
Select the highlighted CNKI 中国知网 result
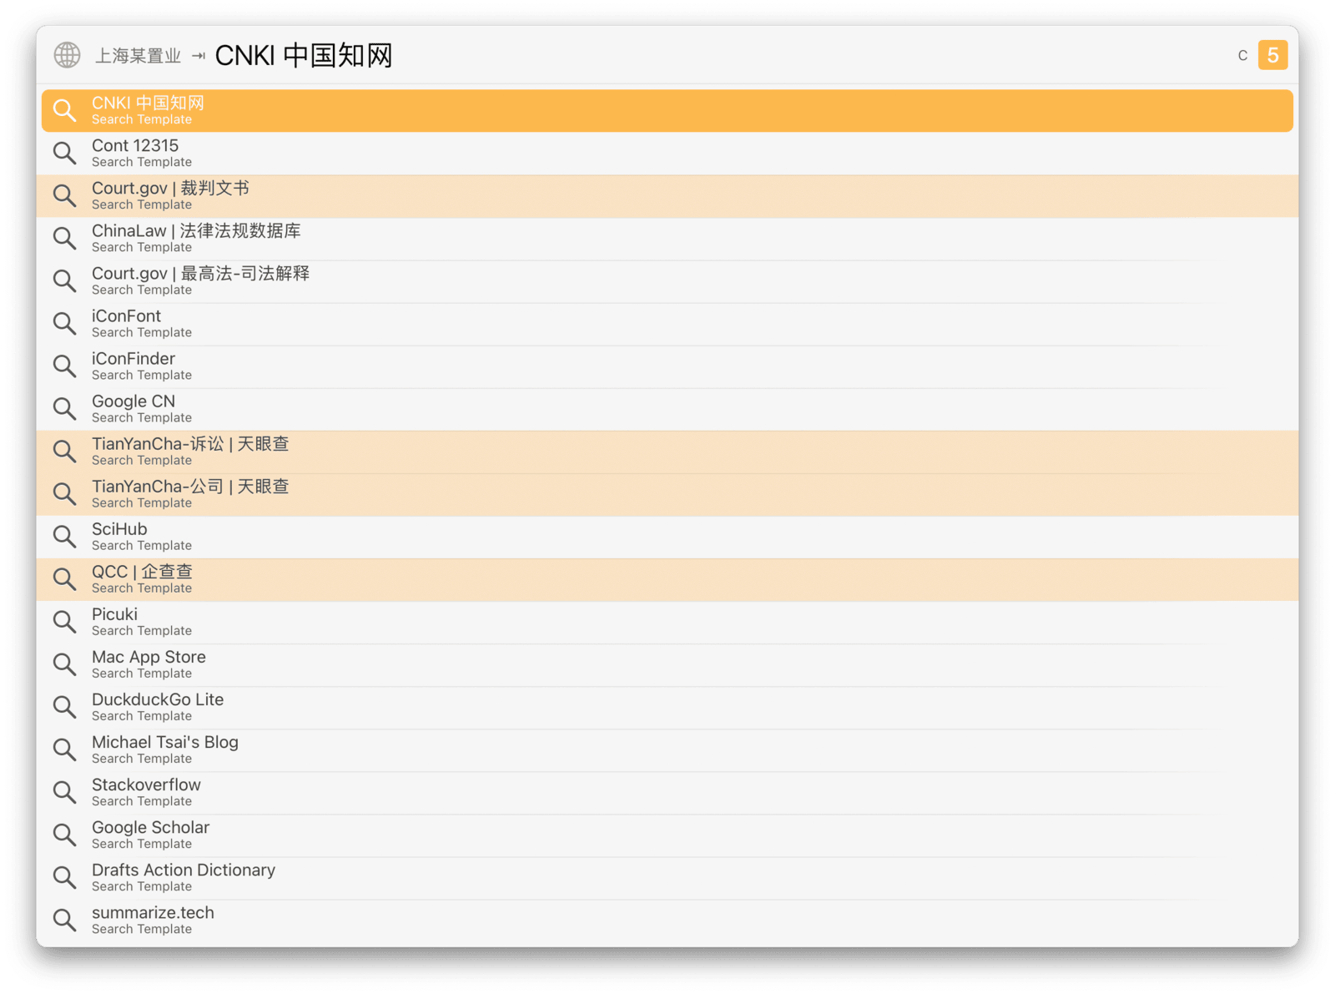pyautogui.click(x=667, y=110)
